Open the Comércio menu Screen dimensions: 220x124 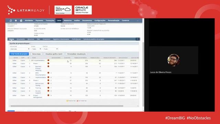click(x=125, y=21)
